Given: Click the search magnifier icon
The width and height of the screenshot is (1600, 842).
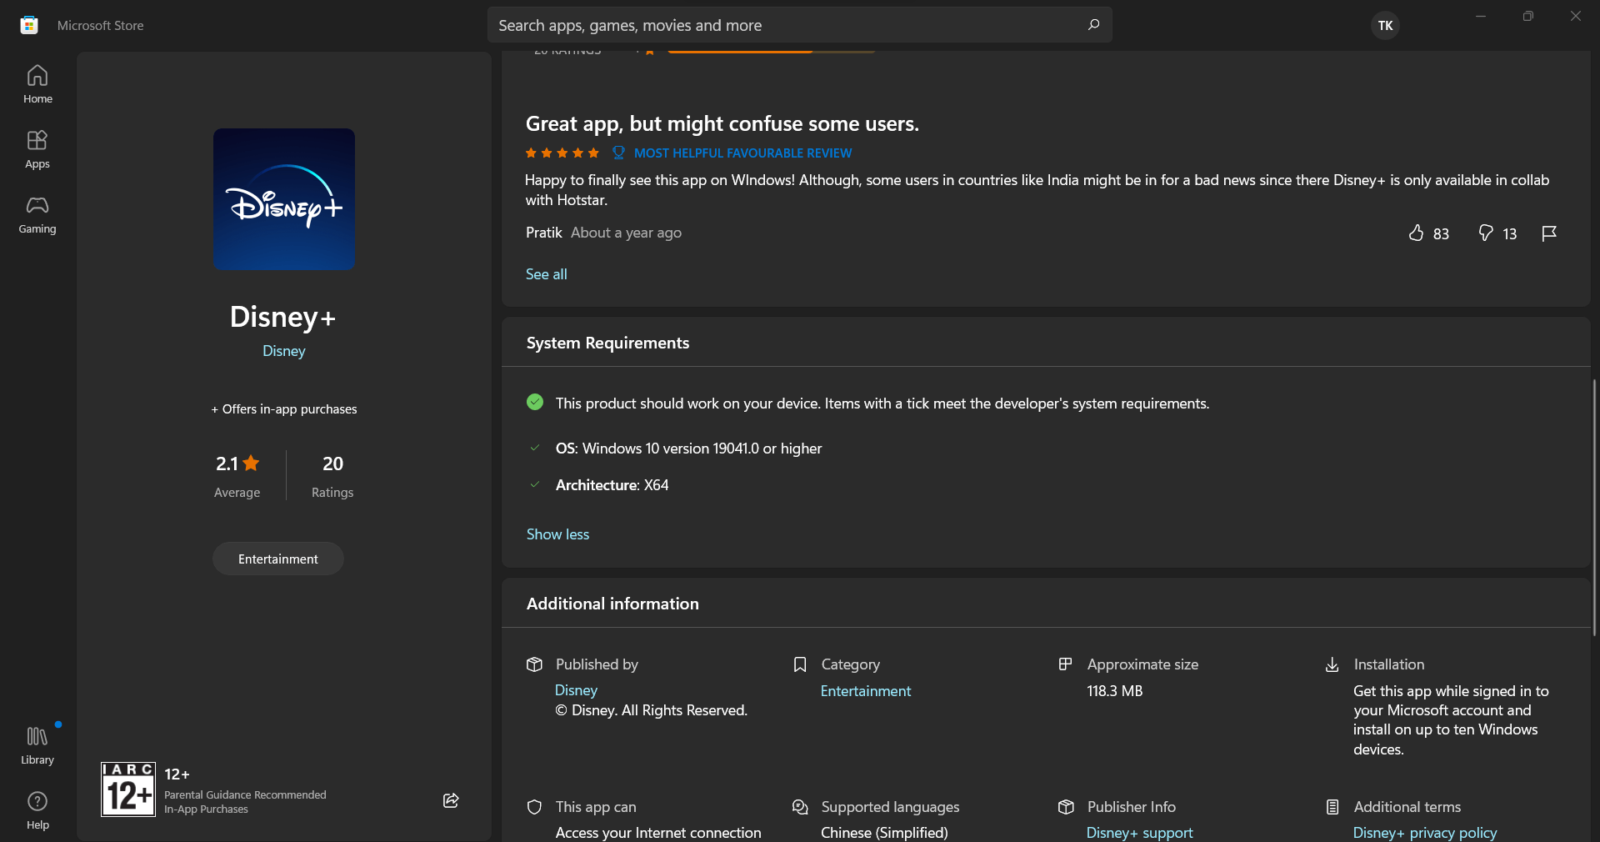Looking at the screenshot, I should [x=1093, y=25].
